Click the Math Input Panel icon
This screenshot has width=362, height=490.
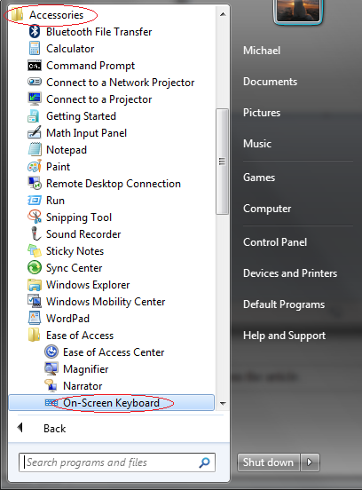35,132
